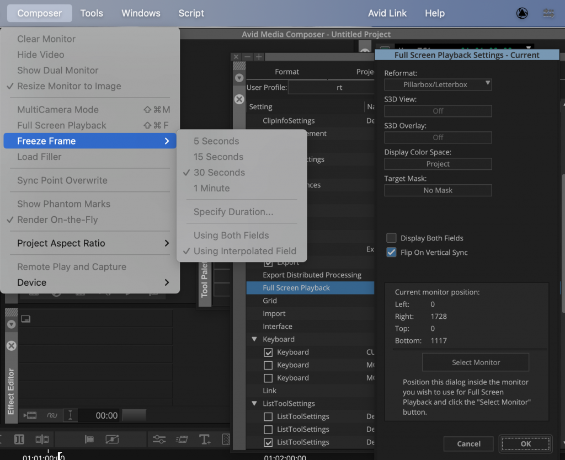565x460 pixels.
Task: Open the Tools menu
Action: (92, 13)
